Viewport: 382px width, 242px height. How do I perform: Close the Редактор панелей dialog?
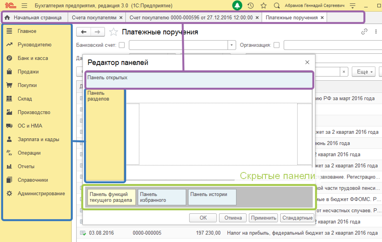[x=307, y=62]
